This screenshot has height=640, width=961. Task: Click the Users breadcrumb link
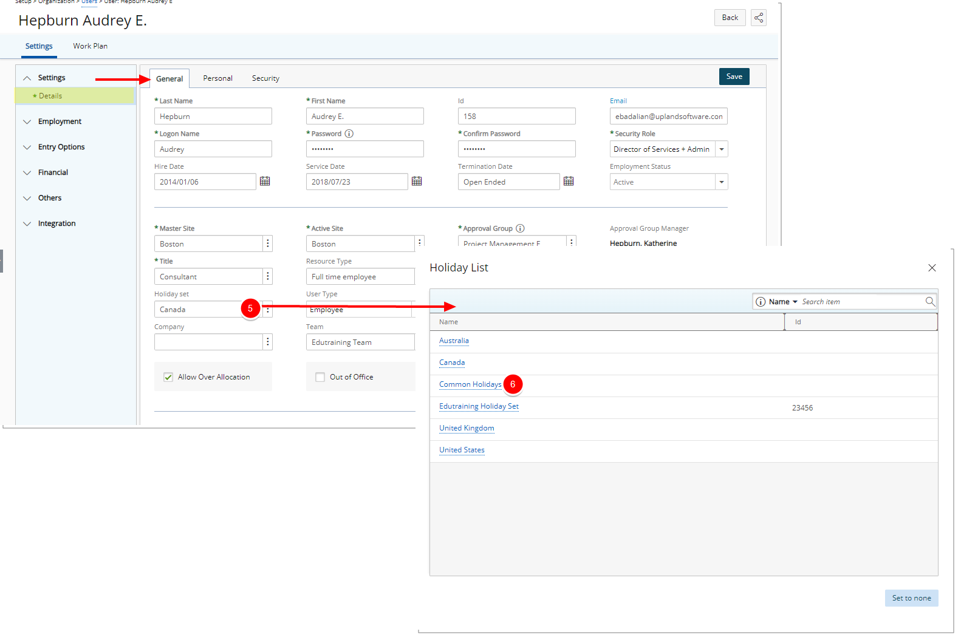(x=89, y=2)
